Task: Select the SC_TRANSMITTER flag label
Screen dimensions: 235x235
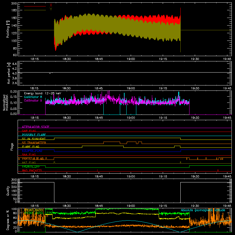Action: 34,143
